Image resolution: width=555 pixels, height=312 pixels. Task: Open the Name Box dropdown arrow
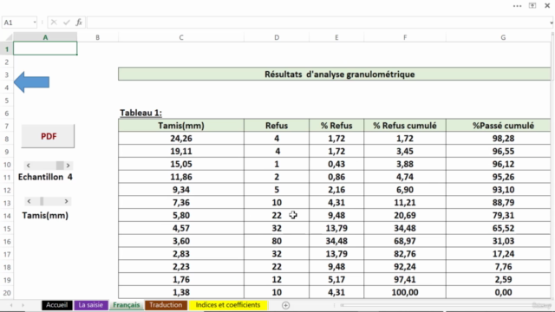coord(35,23)
